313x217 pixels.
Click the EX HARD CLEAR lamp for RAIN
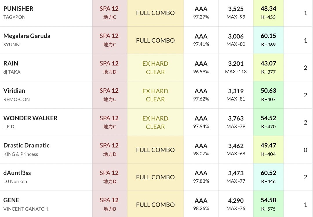tap(155, 68)
